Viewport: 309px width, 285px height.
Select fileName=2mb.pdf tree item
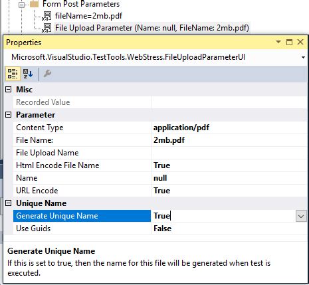tap(88, 16)
